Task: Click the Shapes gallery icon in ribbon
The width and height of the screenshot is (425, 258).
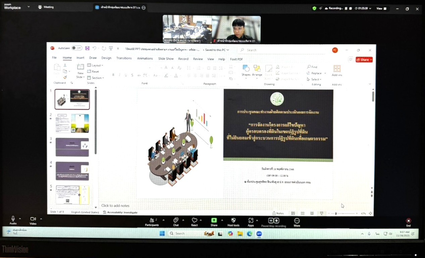Action: pyautogui.click(x=246, y=69)
